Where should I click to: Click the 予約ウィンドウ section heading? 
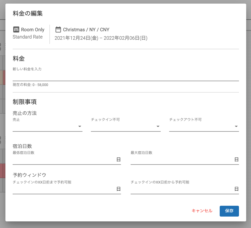(x=29, y=175)
